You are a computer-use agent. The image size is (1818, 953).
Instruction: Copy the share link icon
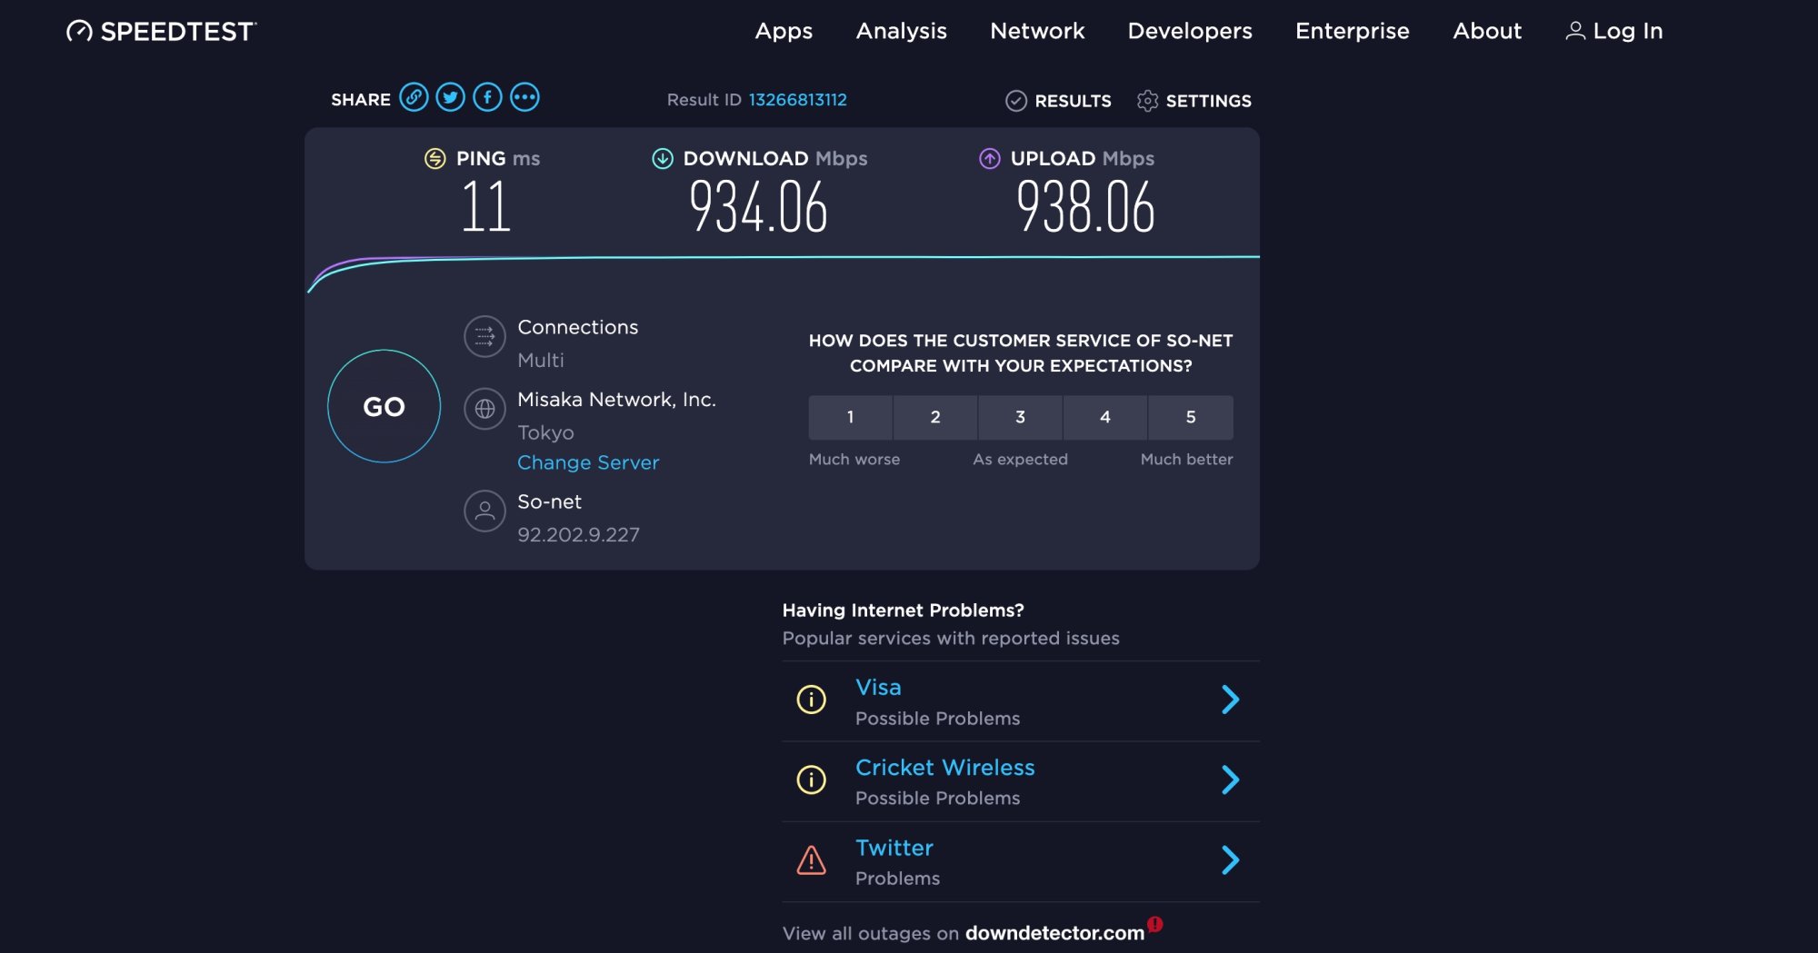414,97
